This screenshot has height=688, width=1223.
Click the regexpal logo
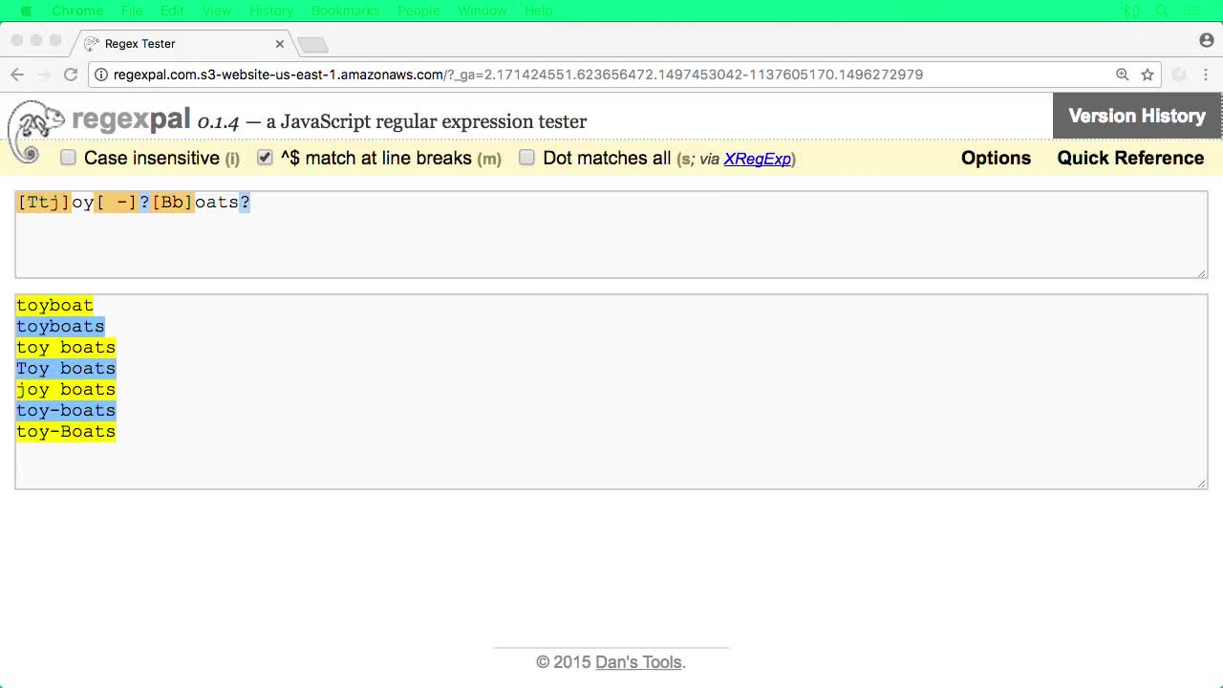pos(129,118)
